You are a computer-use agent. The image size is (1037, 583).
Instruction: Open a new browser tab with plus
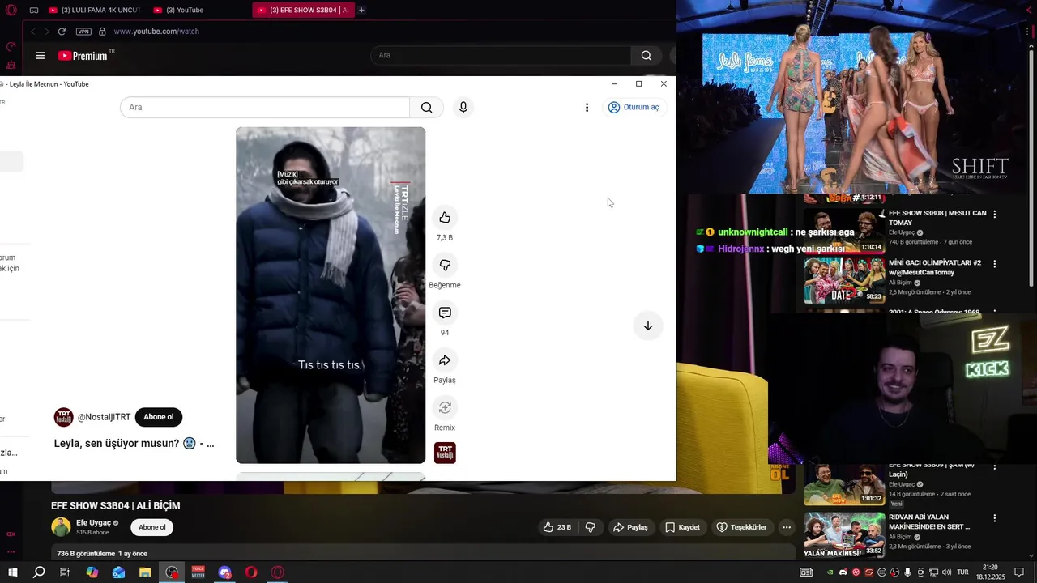361,10
